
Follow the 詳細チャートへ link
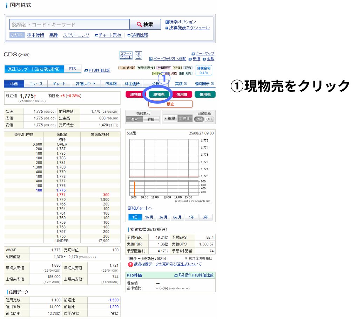140,208
